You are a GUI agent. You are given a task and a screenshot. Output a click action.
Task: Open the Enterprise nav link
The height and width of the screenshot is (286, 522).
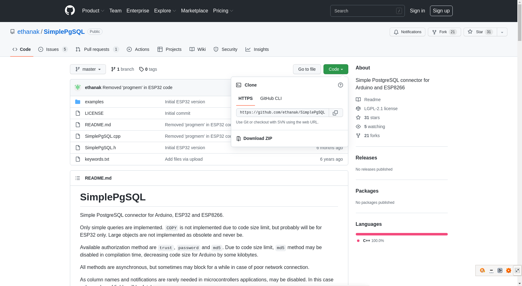pyautogui.click(x=138, y=11)
